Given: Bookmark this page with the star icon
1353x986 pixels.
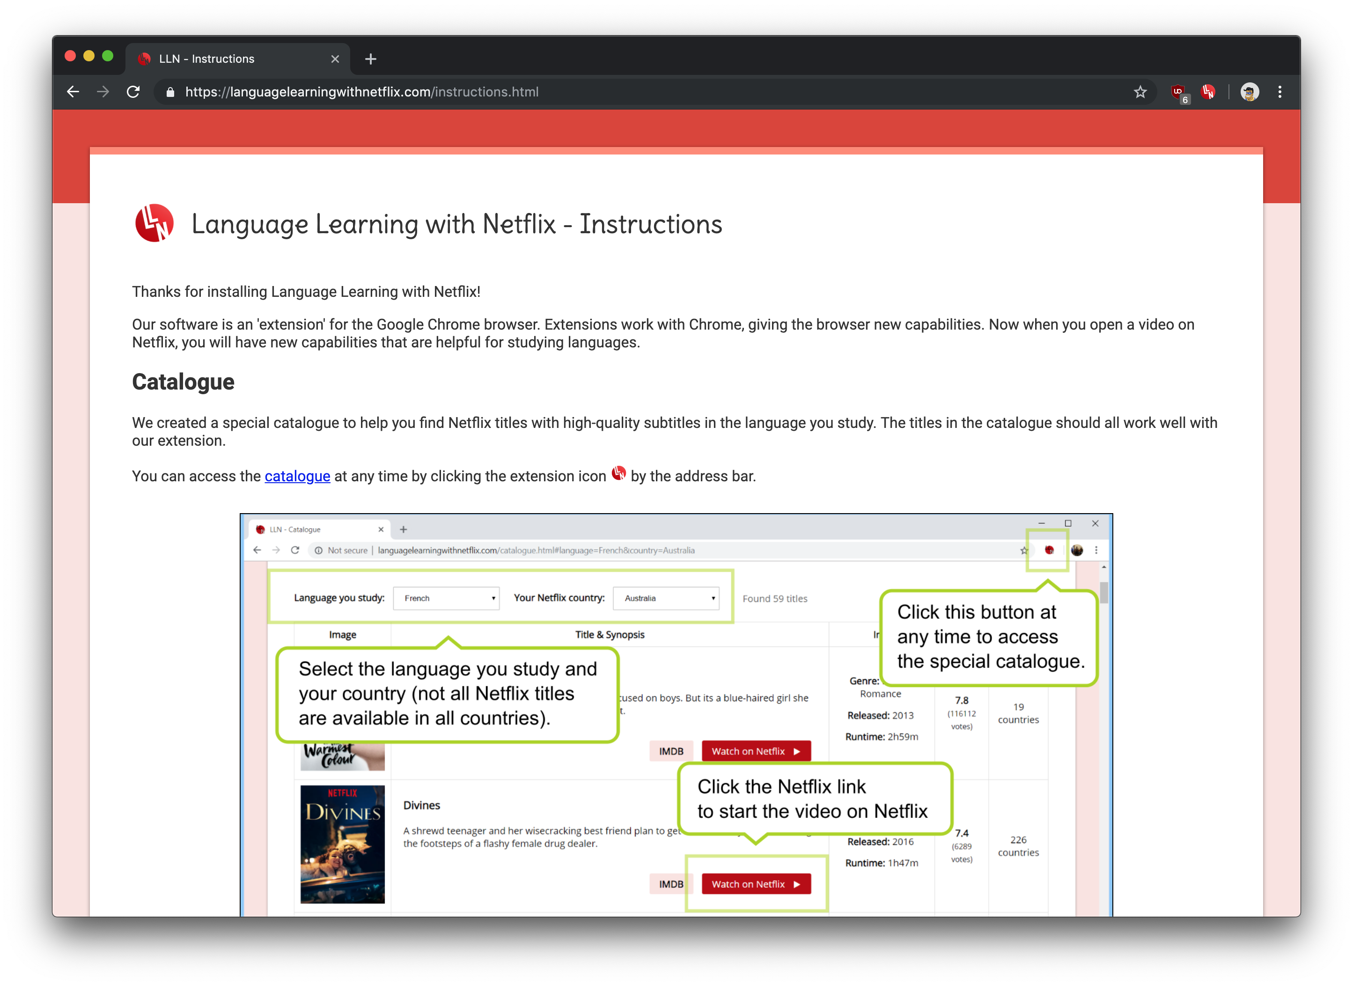Looking at the screenshot, I should 1140,92.
